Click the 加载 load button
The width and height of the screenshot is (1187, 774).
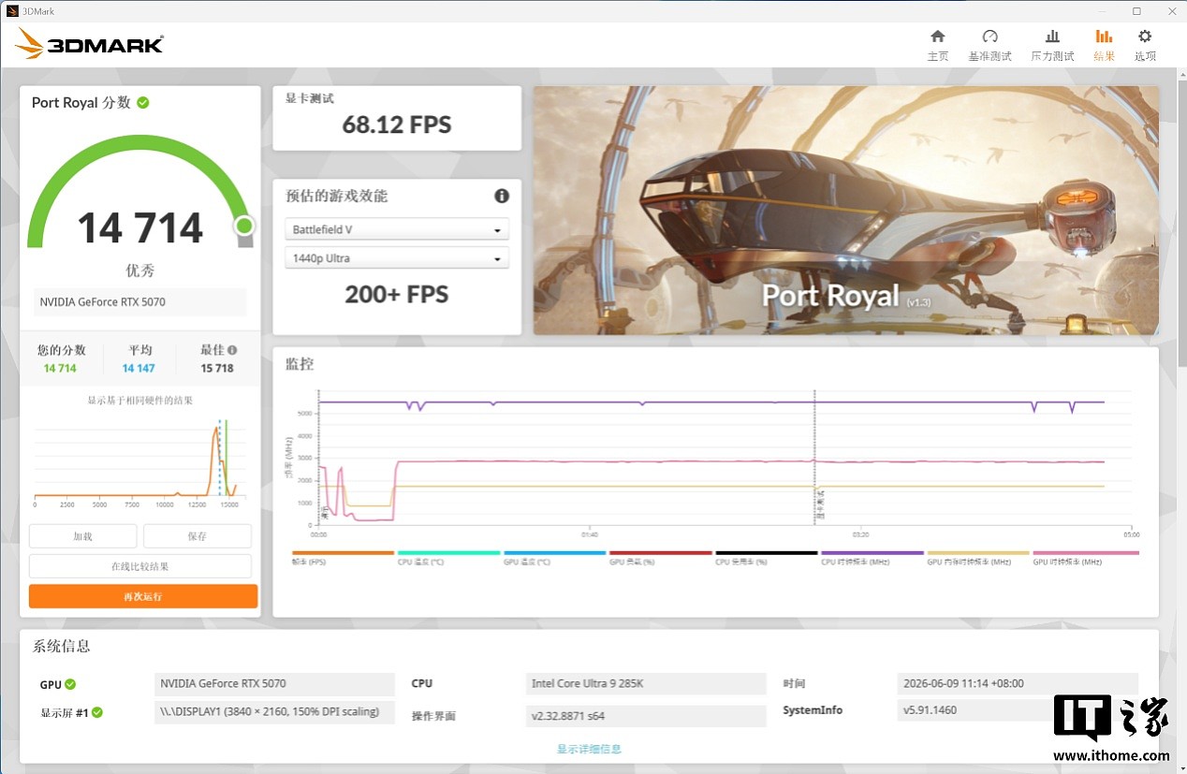click(x=83, y=536)
